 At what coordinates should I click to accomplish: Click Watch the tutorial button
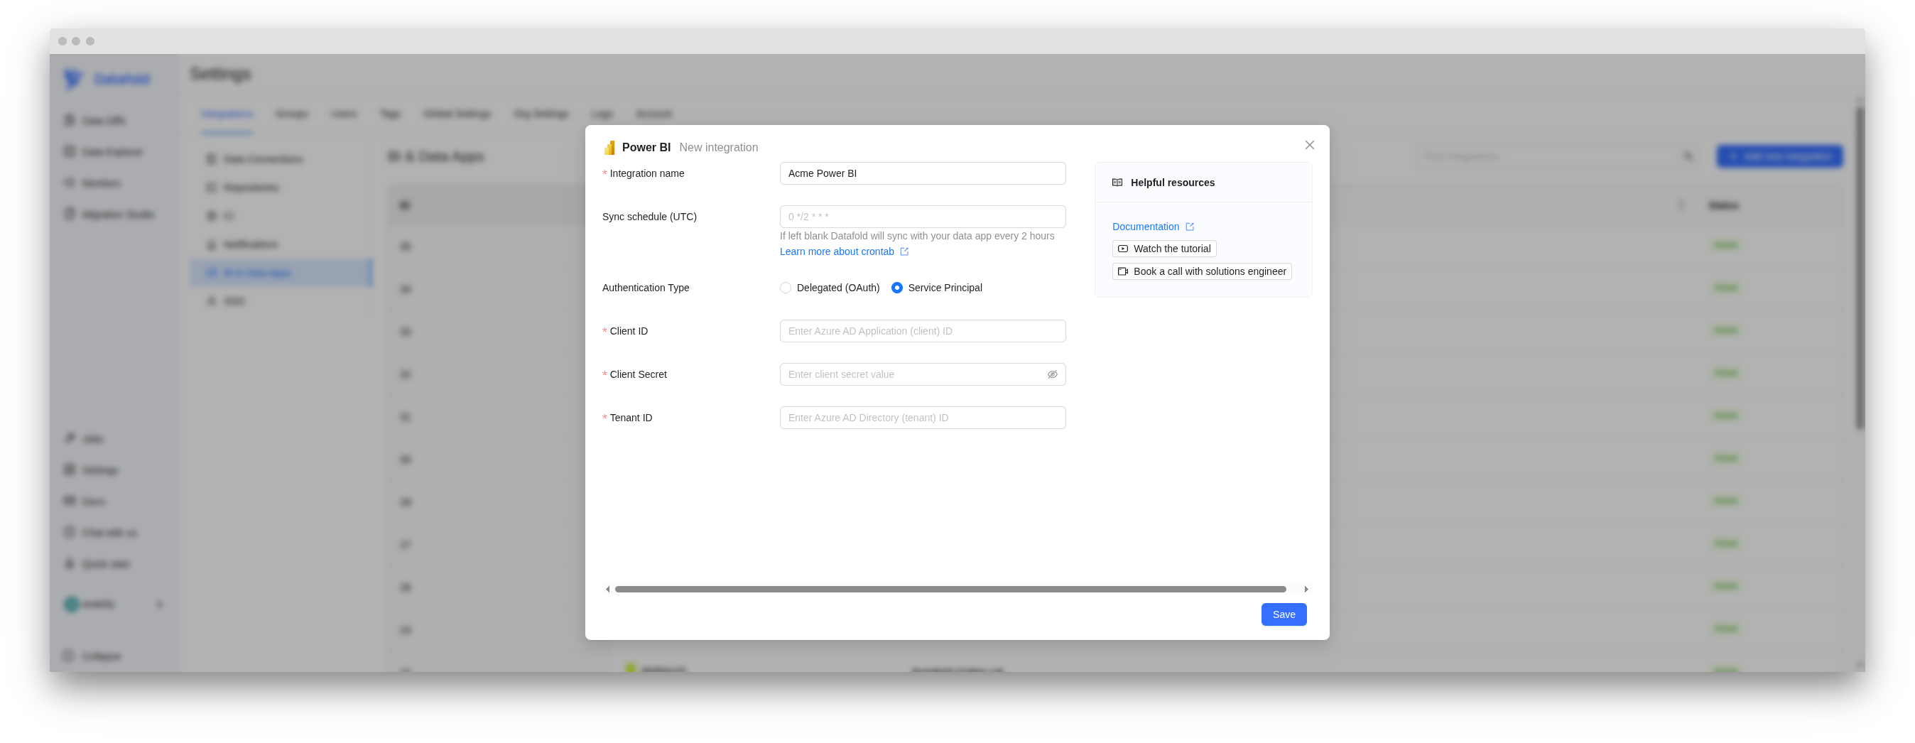1163,249
